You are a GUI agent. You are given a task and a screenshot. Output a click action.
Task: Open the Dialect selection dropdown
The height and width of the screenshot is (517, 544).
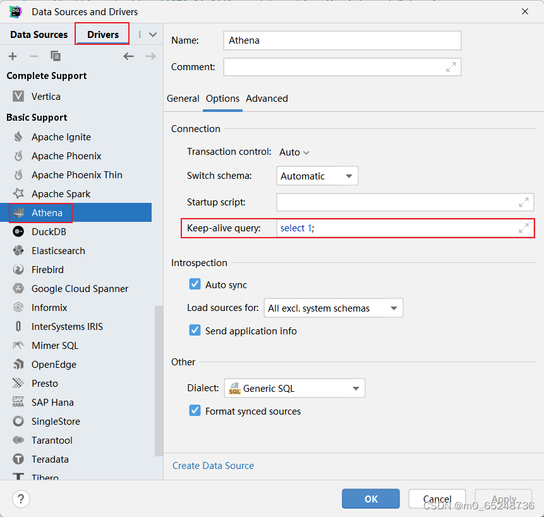click(294, 388)
